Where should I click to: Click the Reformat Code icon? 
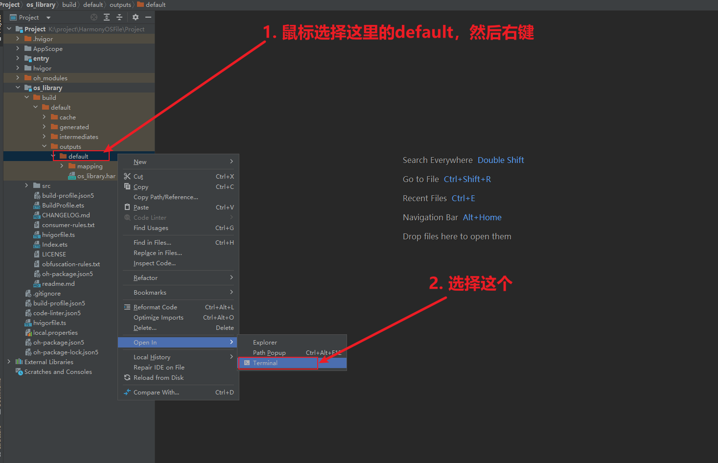pos(127,307)
